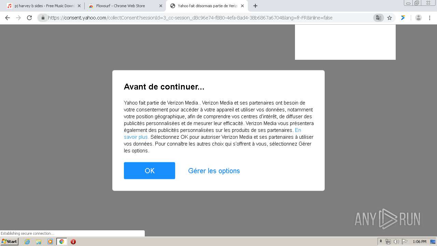
Task: Open Chrome three-dot menu
Action: point(429,18)
